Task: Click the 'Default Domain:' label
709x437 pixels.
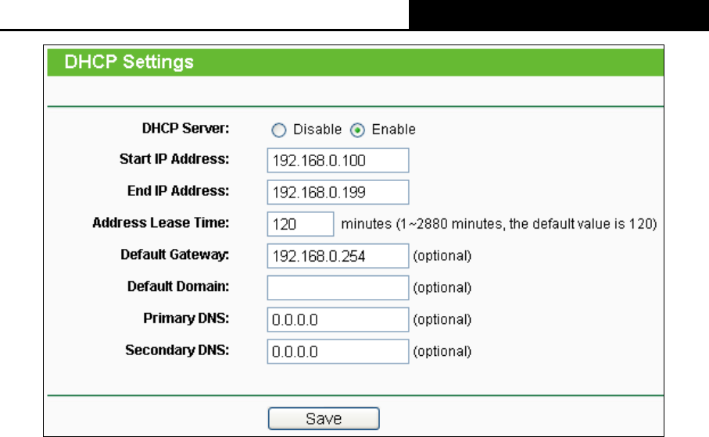Action: (177, 286)
